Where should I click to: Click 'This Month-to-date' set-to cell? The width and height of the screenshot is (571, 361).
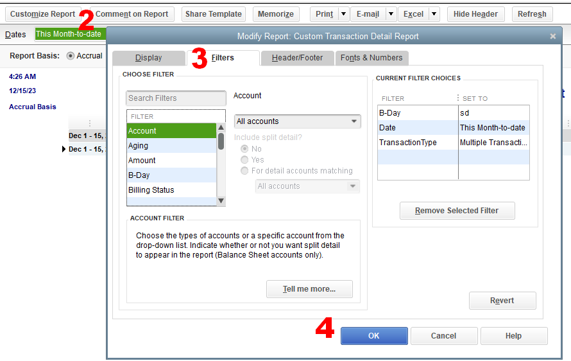[494, 128]
